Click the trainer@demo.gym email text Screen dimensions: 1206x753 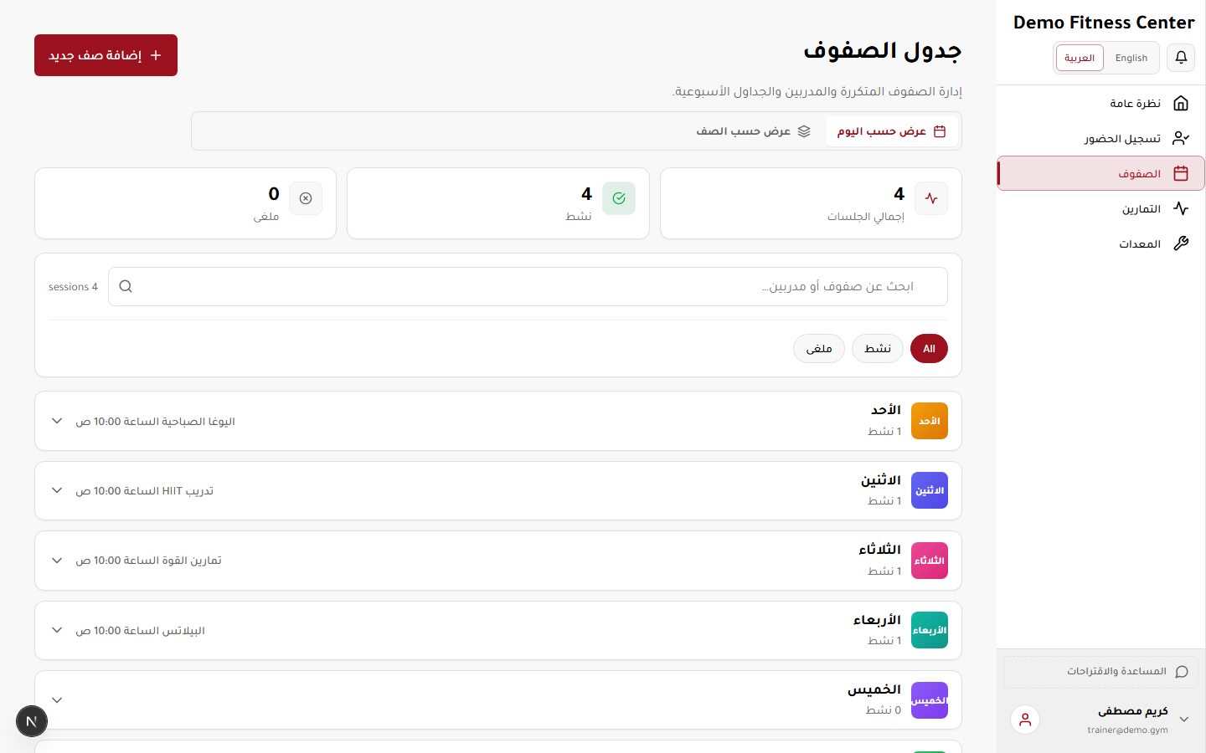point(1127,730)
